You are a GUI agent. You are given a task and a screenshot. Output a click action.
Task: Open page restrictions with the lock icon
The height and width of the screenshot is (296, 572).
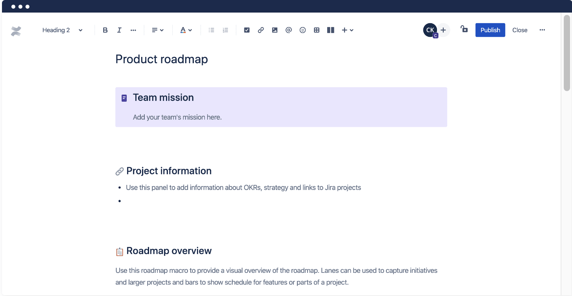pos(464,30)
